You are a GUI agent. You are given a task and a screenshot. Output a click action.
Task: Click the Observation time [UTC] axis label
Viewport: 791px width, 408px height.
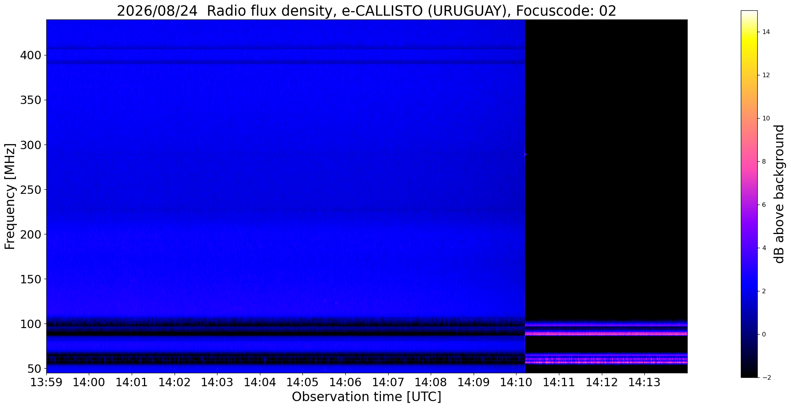click(366, 397)
